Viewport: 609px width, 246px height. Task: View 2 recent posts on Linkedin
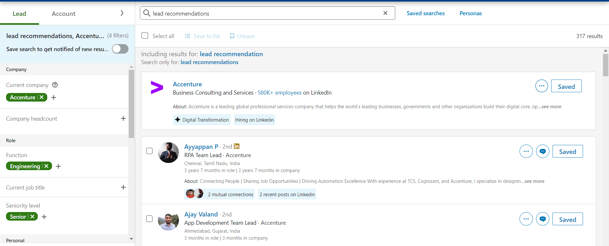(287, 194)
